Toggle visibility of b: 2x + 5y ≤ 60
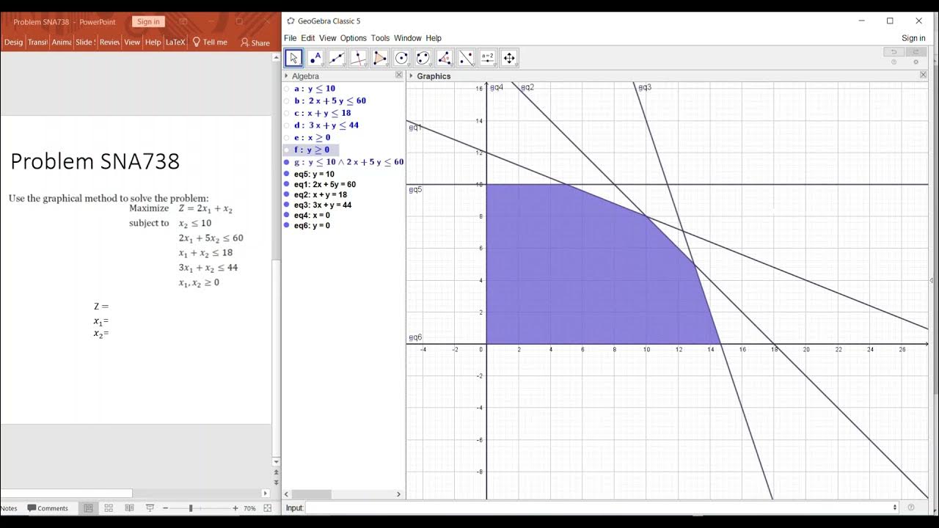 coord(287,101)
